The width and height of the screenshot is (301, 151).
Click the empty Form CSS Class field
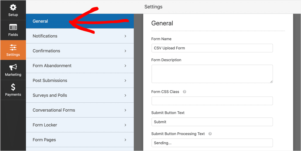[x=212, y=101]
